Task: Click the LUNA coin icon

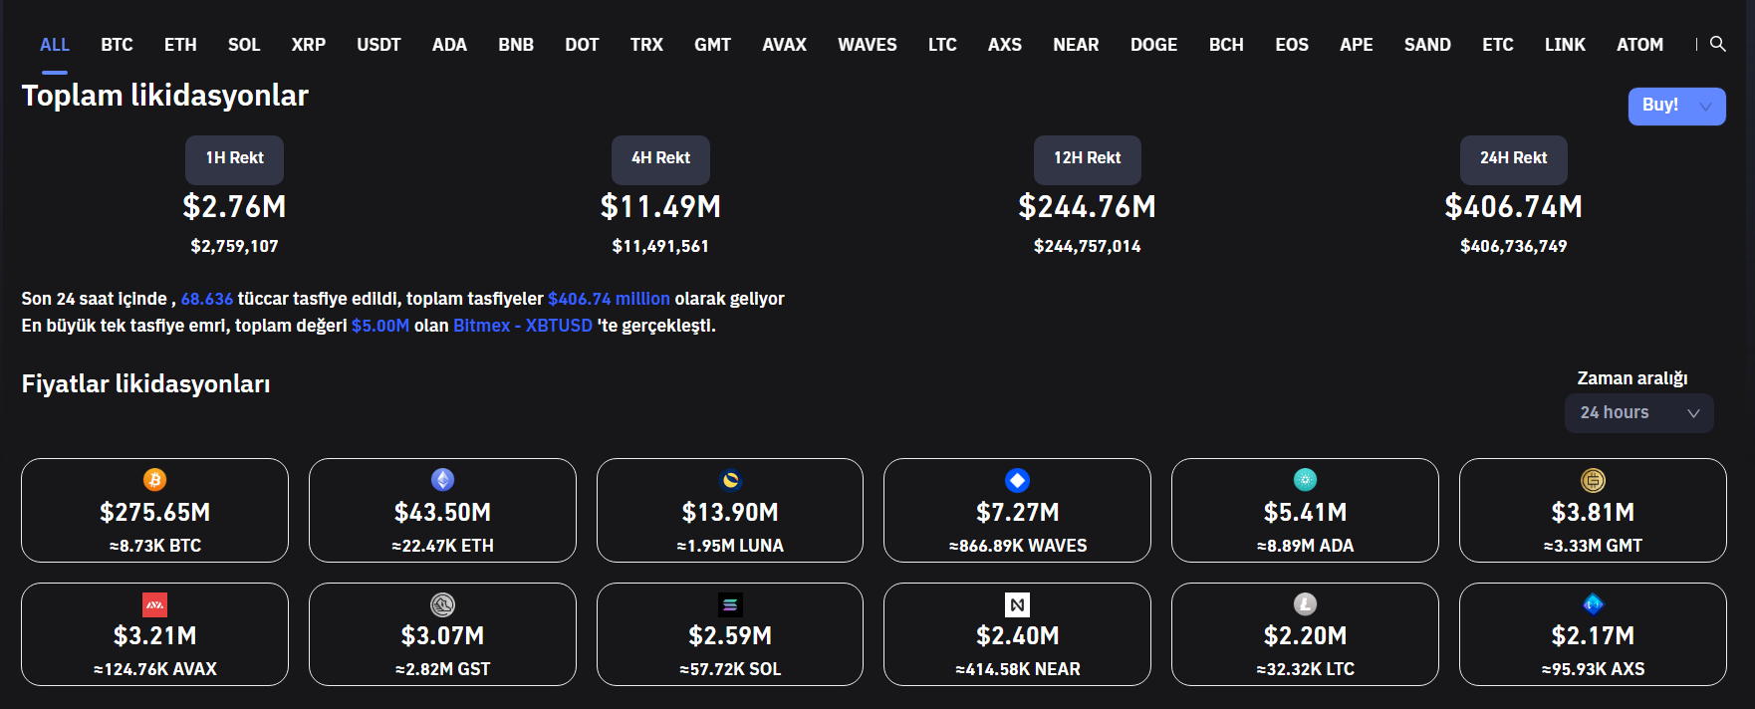Action: [x=730, y=480]
